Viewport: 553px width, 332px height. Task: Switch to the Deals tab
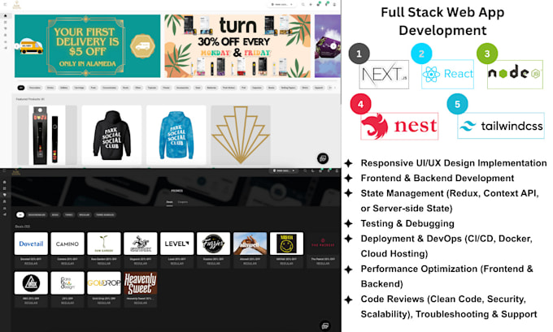[x=170, y=202]
